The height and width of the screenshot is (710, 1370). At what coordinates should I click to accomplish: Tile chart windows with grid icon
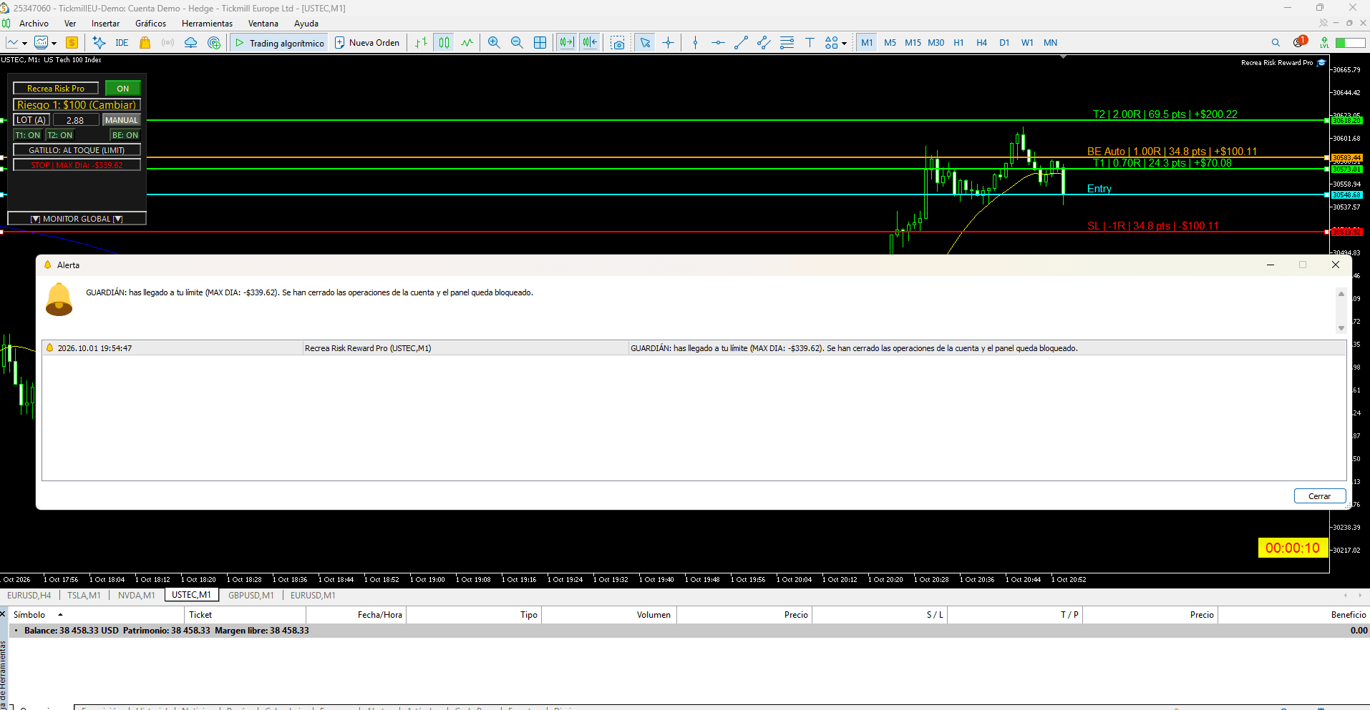pyautogui.click(x=540, y=43)
